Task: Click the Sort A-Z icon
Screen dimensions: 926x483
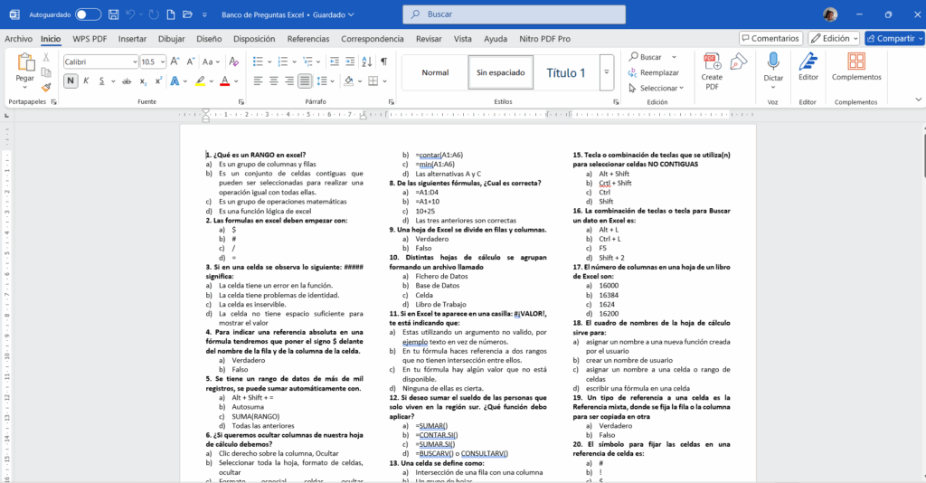Action: point(367,62)
